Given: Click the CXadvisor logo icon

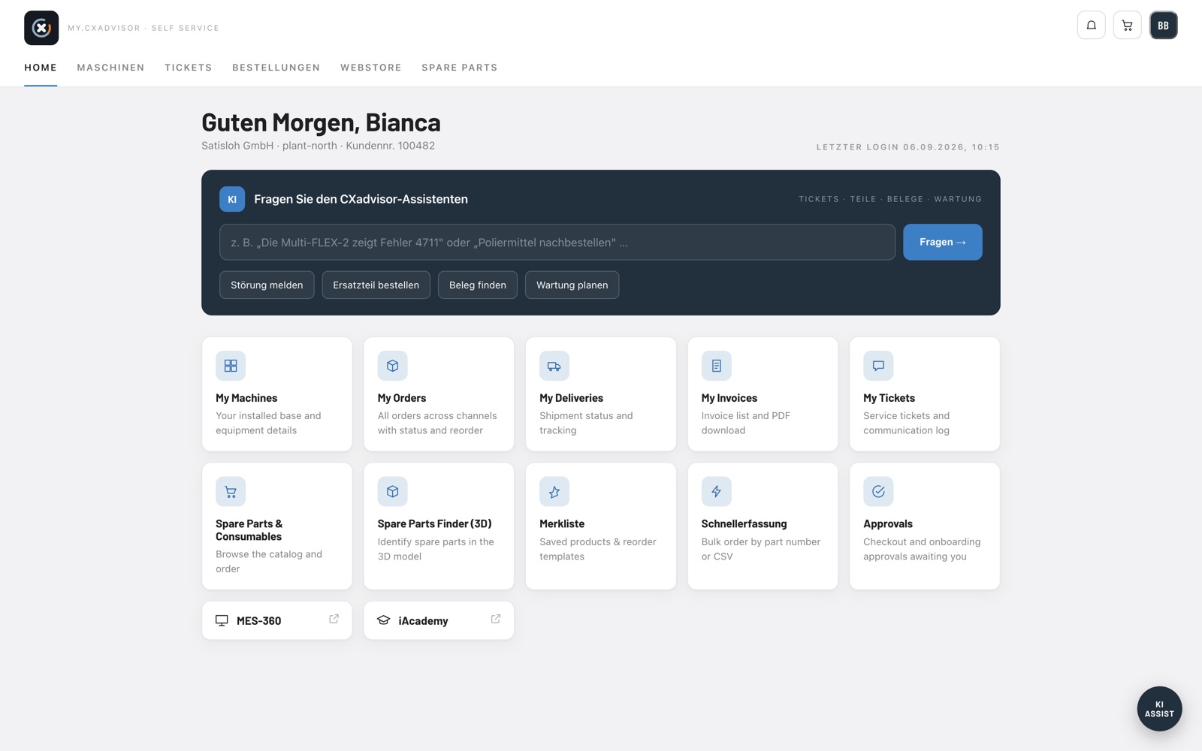Looking at the screenshot, I should (41, 28).
